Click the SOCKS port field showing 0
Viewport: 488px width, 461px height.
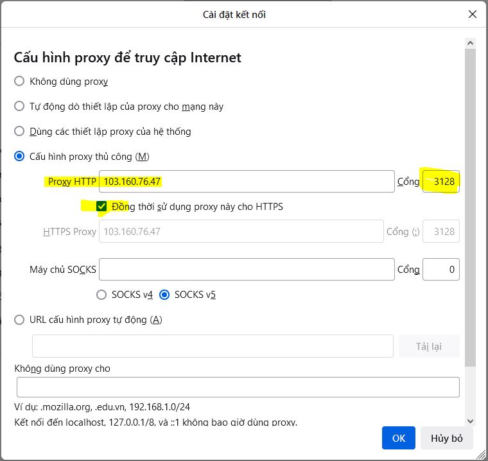pos(441,270)
